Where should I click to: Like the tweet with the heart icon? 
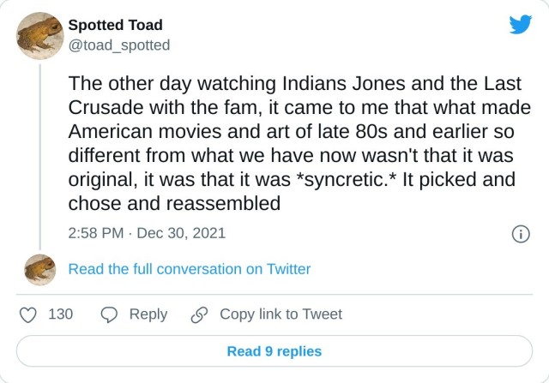point(28,314)
